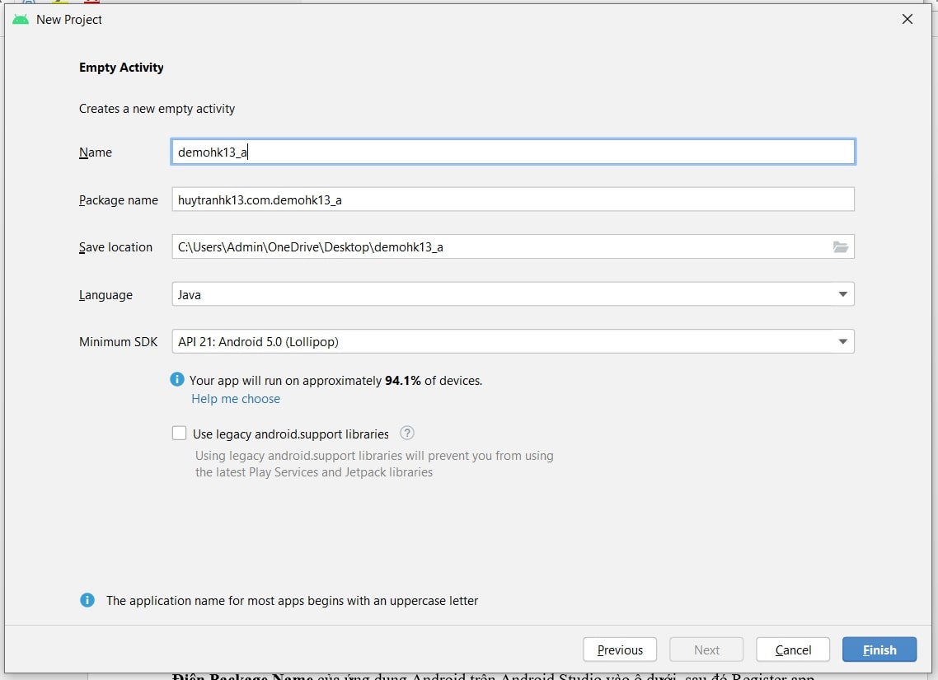Click the Save location path field
The width and height of the screenshot is (938, 680).
495,247
